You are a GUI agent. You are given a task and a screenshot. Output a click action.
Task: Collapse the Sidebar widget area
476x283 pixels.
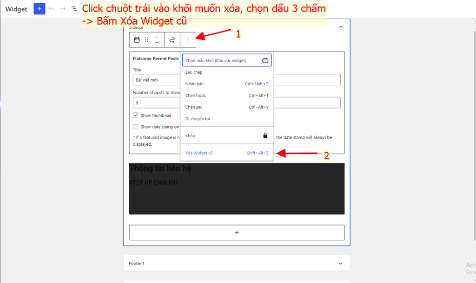tap(340, 27)
